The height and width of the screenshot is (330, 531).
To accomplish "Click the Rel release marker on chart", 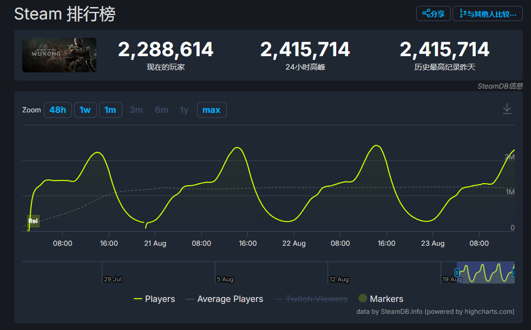I will (x=33, y=221).
